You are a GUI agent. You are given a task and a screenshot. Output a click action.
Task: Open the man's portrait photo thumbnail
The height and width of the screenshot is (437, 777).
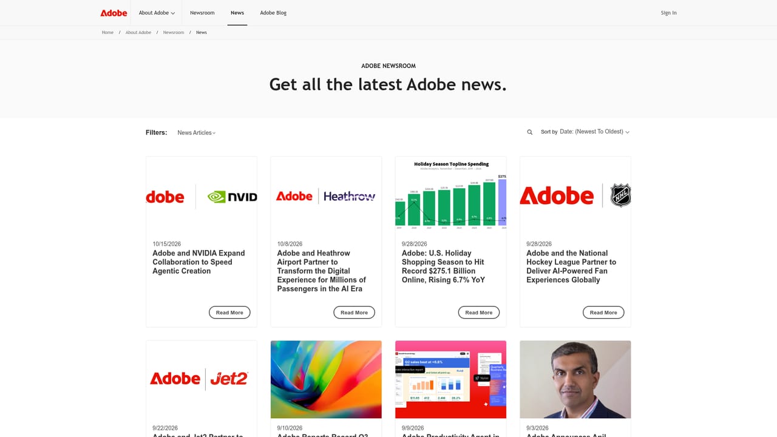coord(575,379)
